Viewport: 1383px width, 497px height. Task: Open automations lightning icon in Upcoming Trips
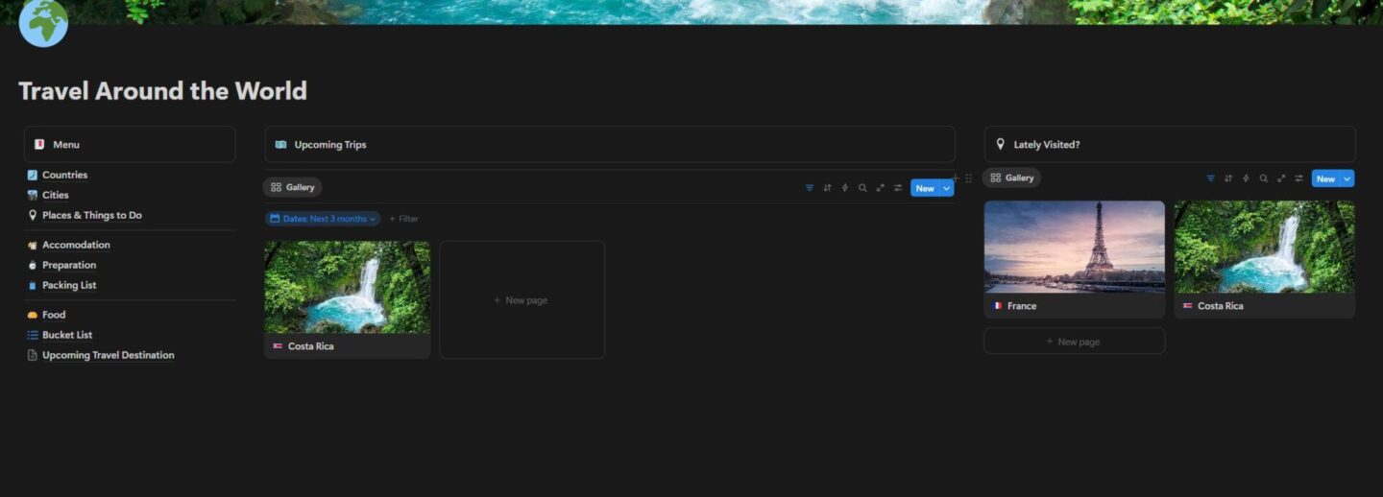tap(845, 188)
